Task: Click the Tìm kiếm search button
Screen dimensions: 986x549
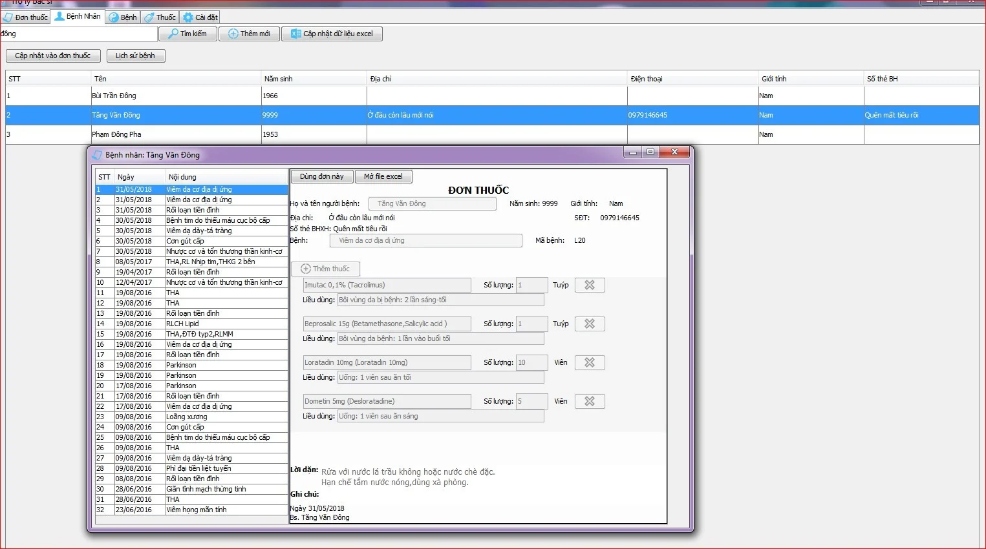Action: [188, 34]
